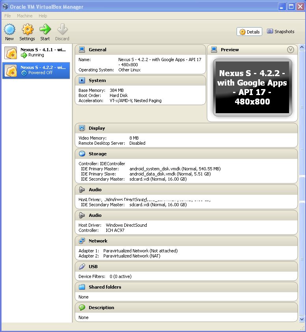Open Settings with the gear icon

(28, 29)
